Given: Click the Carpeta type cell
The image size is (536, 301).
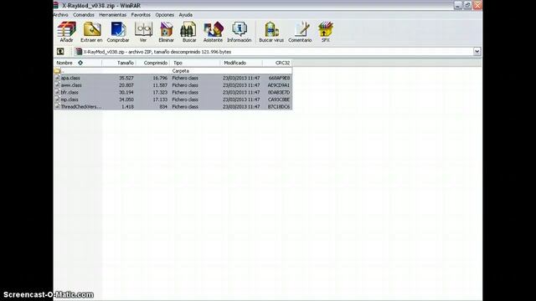Looking at the screenshot, I should click(181, 71).
